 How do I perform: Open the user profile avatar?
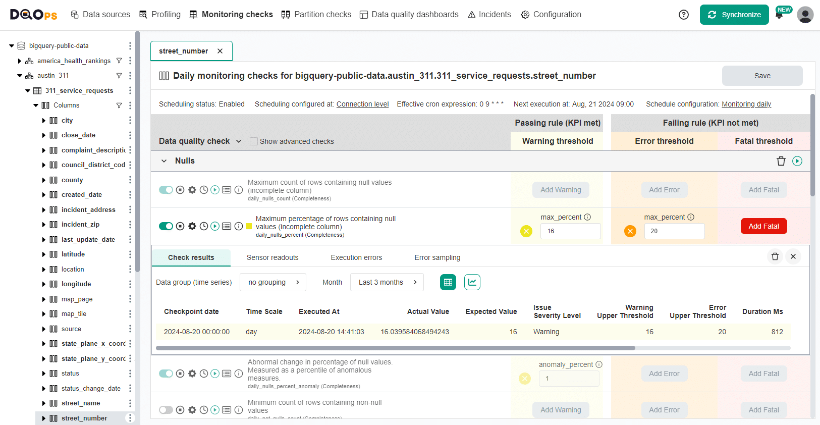coord(805,15)
